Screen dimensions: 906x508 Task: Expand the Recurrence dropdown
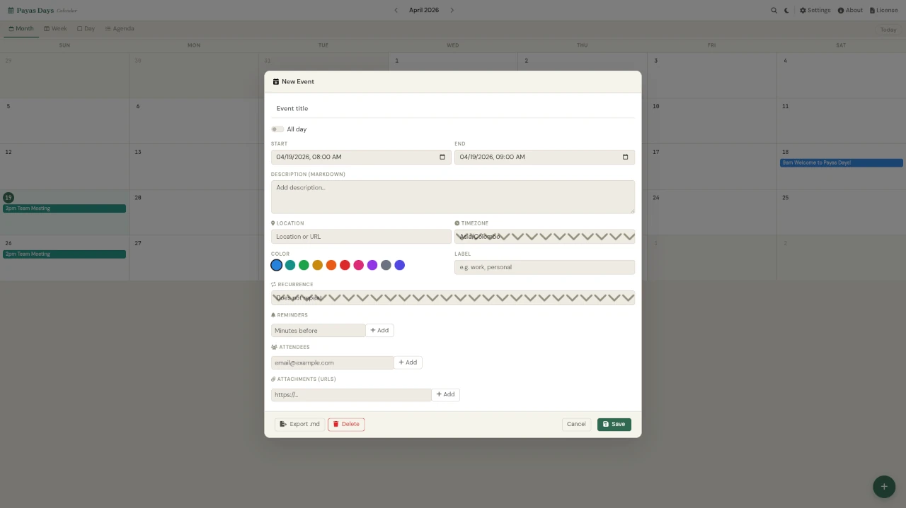pos(452,298)
